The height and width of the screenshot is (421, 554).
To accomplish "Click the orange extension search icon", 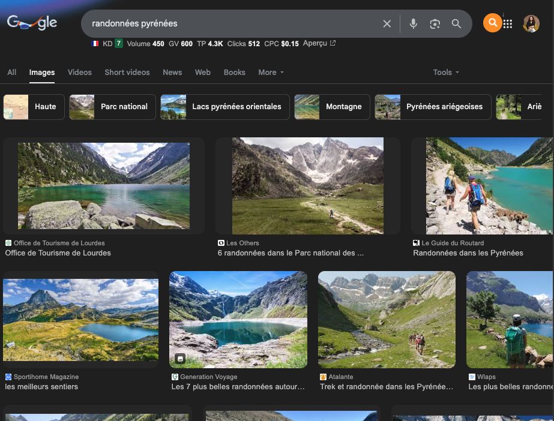I will 492,23.
